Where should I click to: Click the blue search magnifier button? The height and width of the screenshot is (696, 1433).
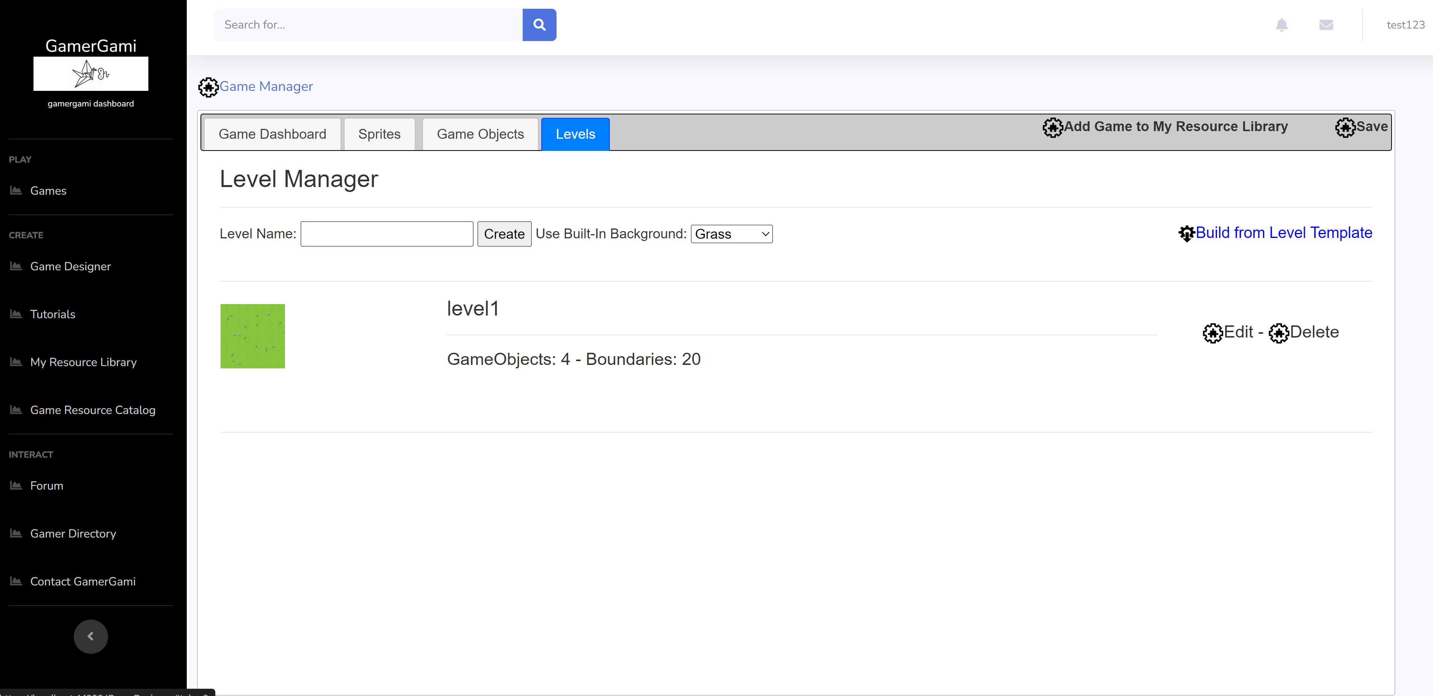pos(539,24)
